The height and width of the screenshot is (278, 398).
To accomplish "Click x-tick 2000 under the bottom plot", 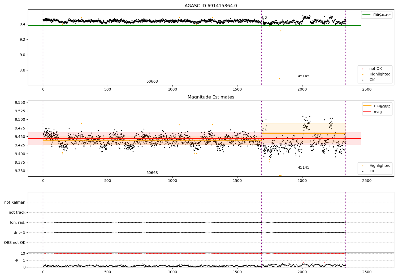I will point(302,272).
